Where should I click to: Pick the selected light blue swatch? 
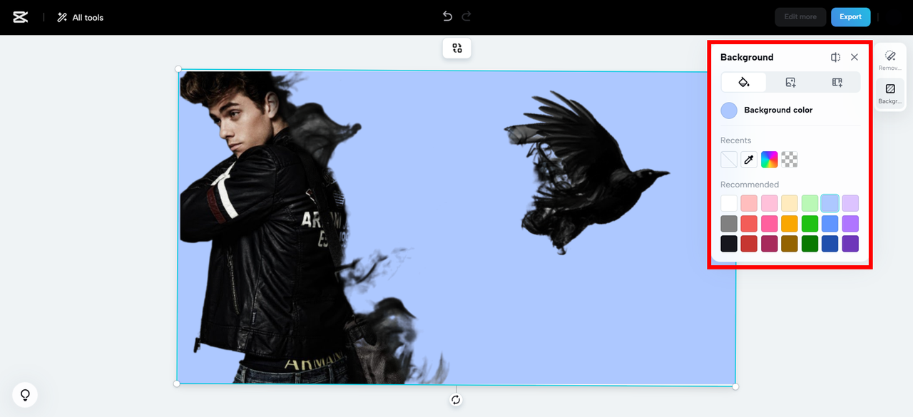830,203
